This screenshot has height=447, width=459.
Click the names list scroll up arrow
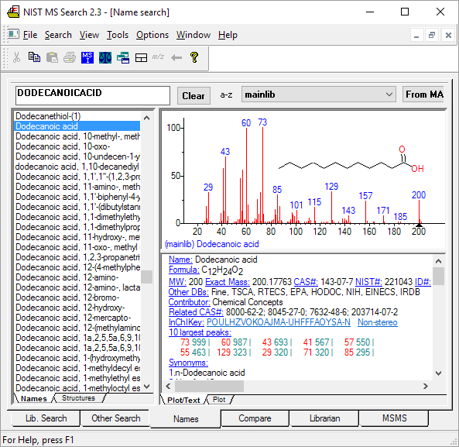[x=146, y=118]
